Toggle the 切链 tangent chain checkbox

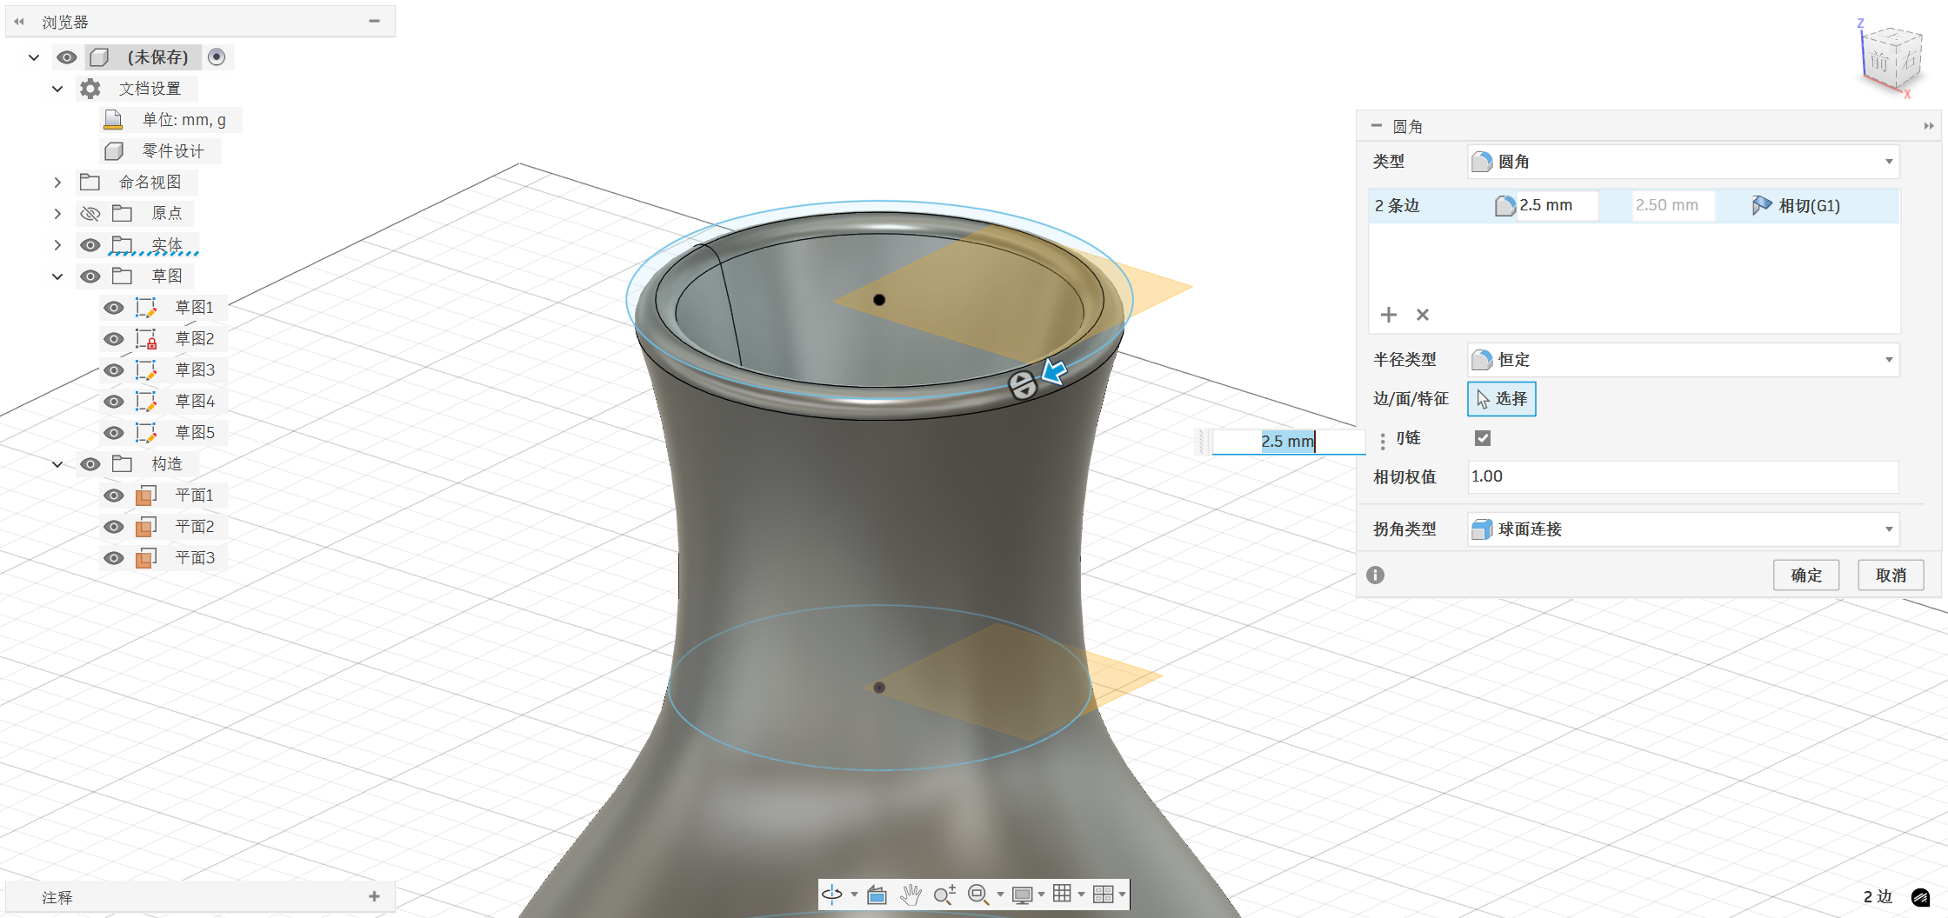pyautogui.click(x=1483, y=438)
